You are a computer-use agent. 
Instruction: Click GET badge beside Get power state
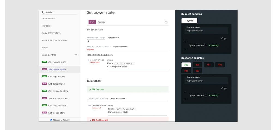coord(44,62)
